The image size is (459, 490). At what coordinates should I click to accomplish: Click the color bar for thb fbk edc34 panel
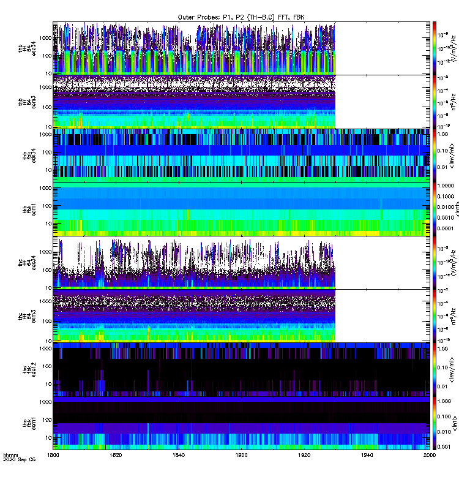coord(434,156)
